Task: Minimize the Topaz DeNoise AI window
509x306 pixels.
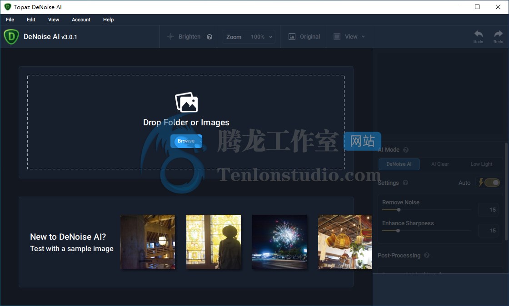Action: pyautogui.click(x=457, y=7)
